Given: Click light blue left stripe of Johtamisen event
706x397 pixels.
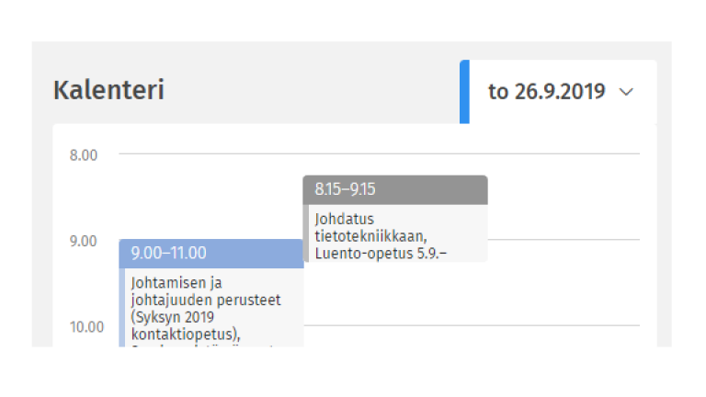Looking at the screenshot, I should pos(122,307).
